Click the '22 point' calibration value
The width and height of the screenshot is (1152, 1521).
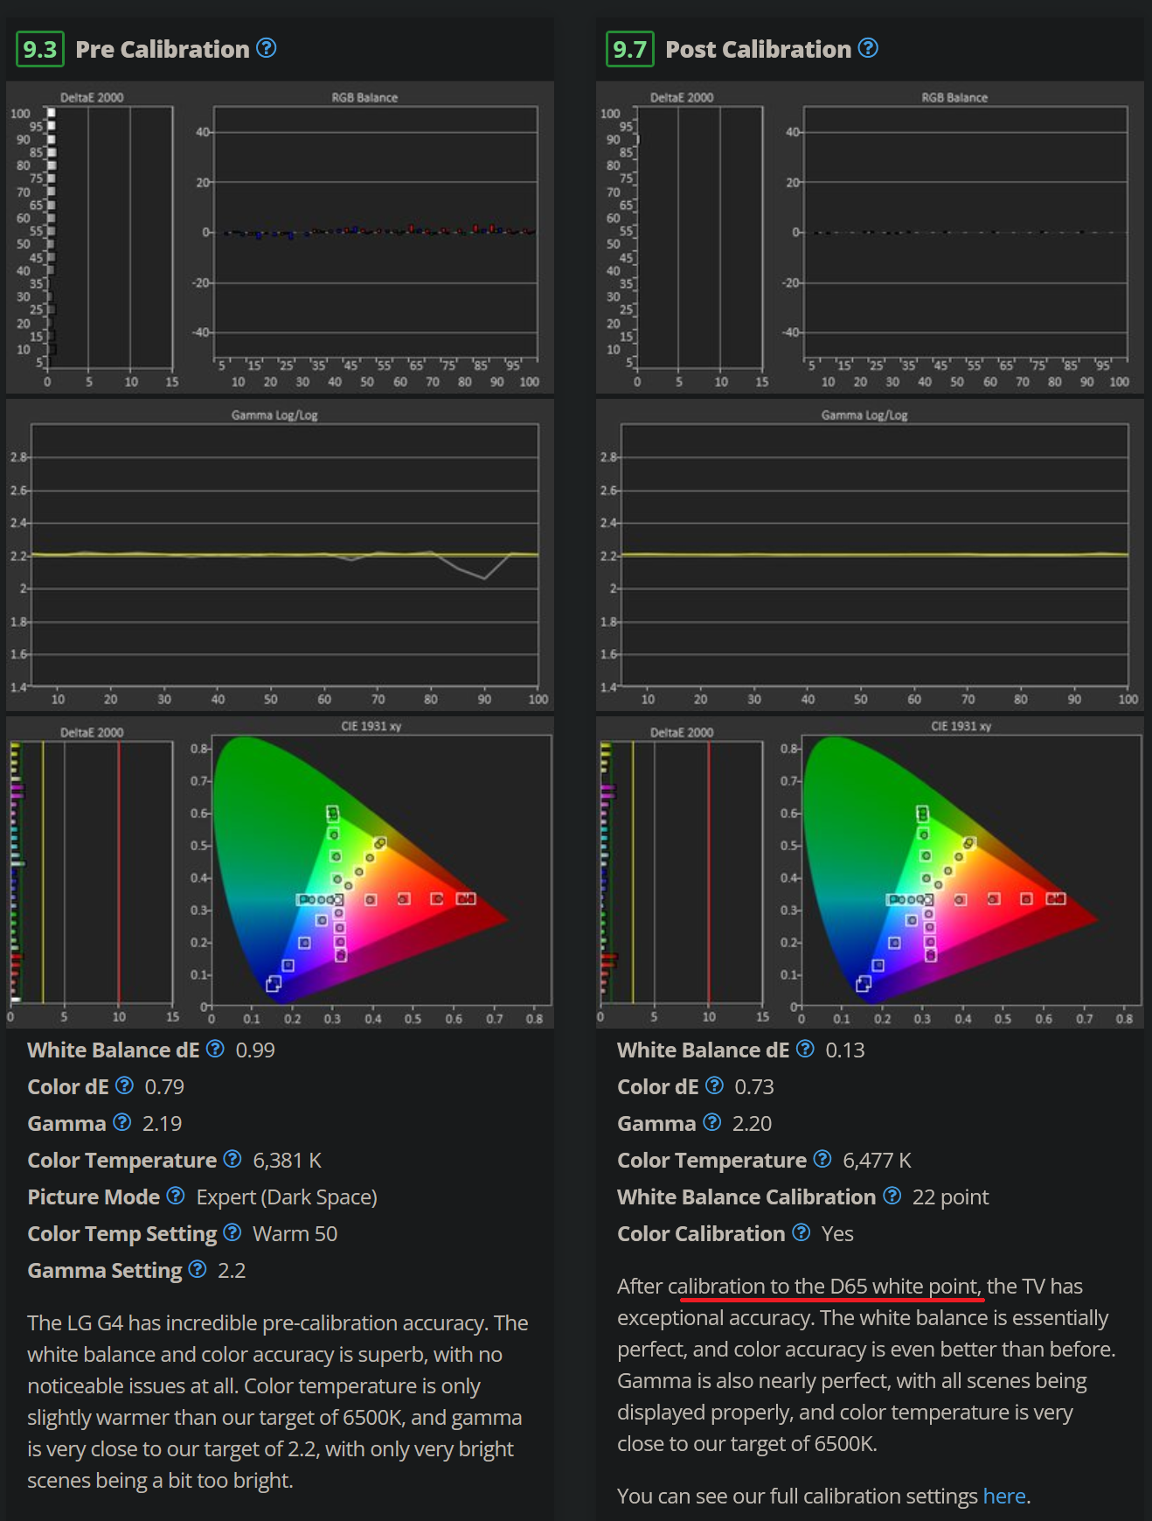point(950,1197)
